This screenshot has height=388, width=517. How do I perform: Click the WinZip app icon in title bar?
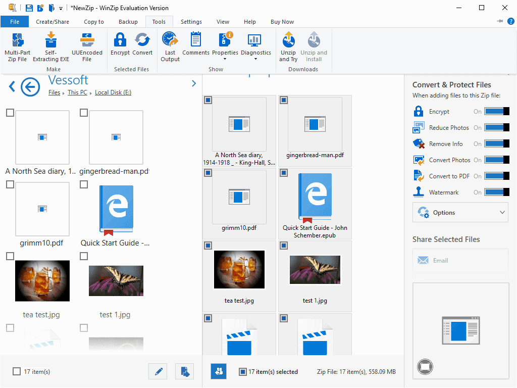[x=12, y=8]
